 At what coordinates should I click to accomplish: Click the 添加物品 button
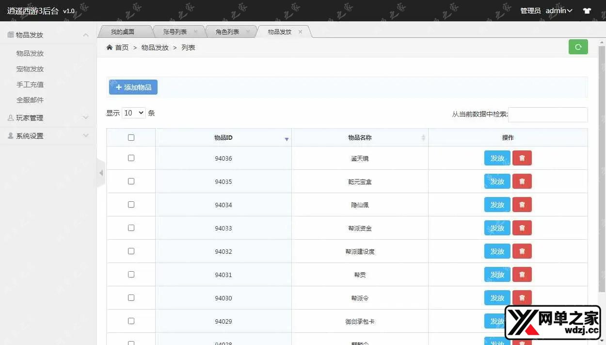(133, 87)
